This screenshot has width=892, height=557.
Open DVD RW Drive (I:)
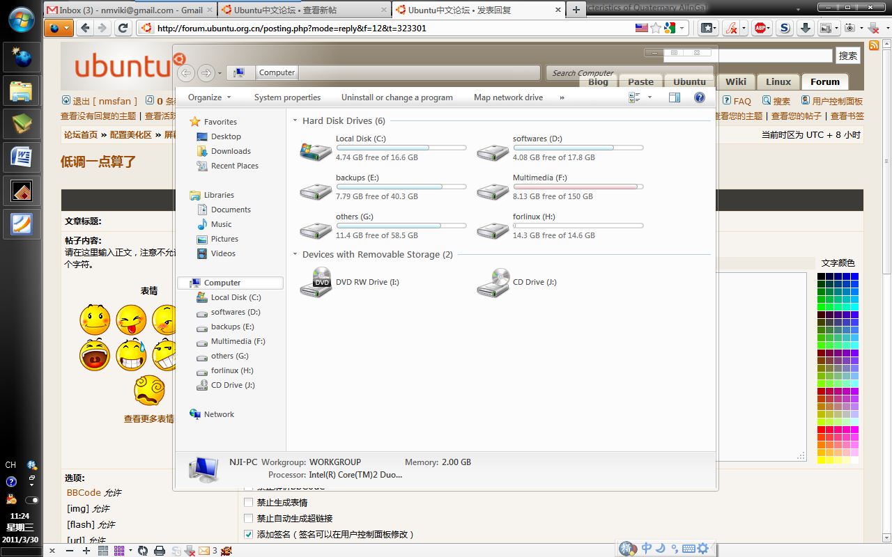click(x=316, y=282)
